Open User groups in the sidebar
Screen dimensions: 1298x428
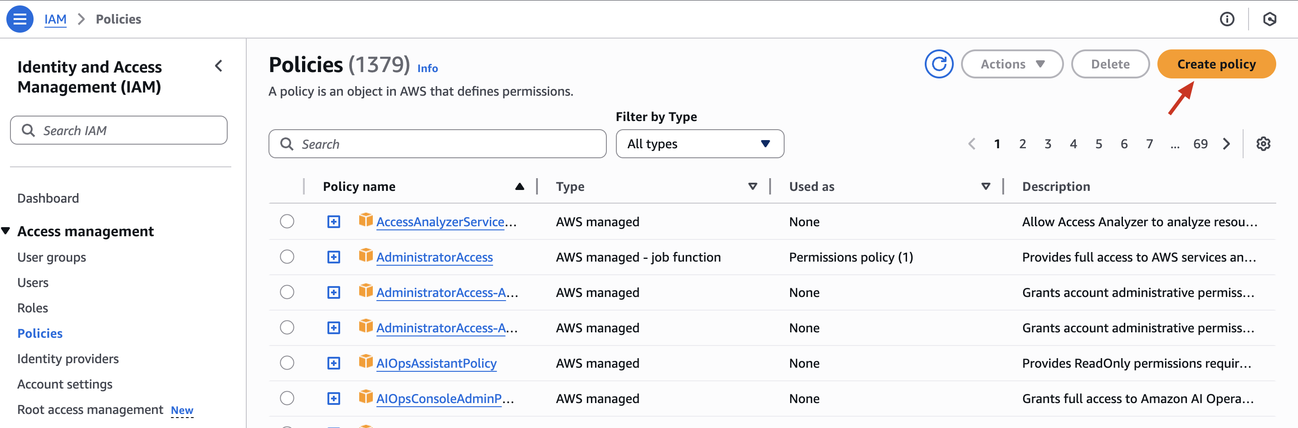coord(51,258)
